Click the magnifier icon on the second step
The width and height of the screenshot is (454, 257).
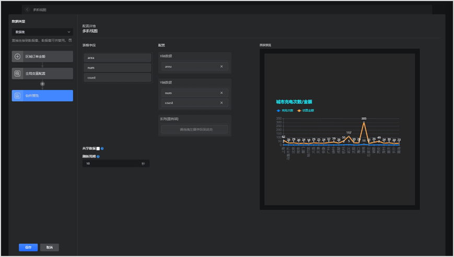[17, 74]
